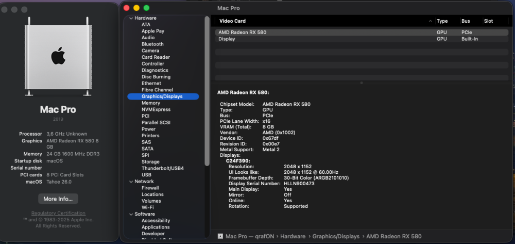Collapse the Software section in sidebar

pos(131,214)
